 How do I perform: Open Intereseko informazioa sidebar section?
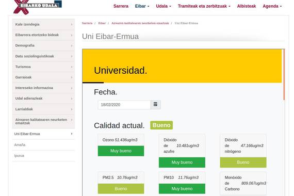pos(43,88)
